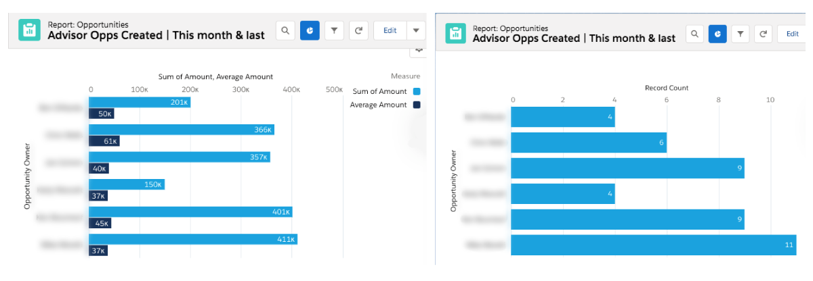Click the dark 61K Average Amount bar
The width and height of the screenshot is (813, 281).
tap(104, 141)
